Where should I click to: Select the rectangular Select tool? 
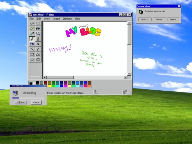point(38,23)
